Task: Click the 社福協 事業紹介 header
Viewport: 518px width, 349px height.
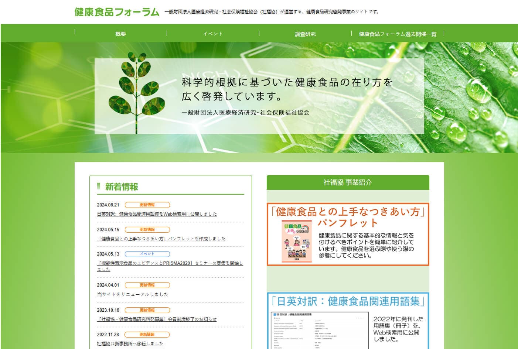Action: [x=348, y=182]
